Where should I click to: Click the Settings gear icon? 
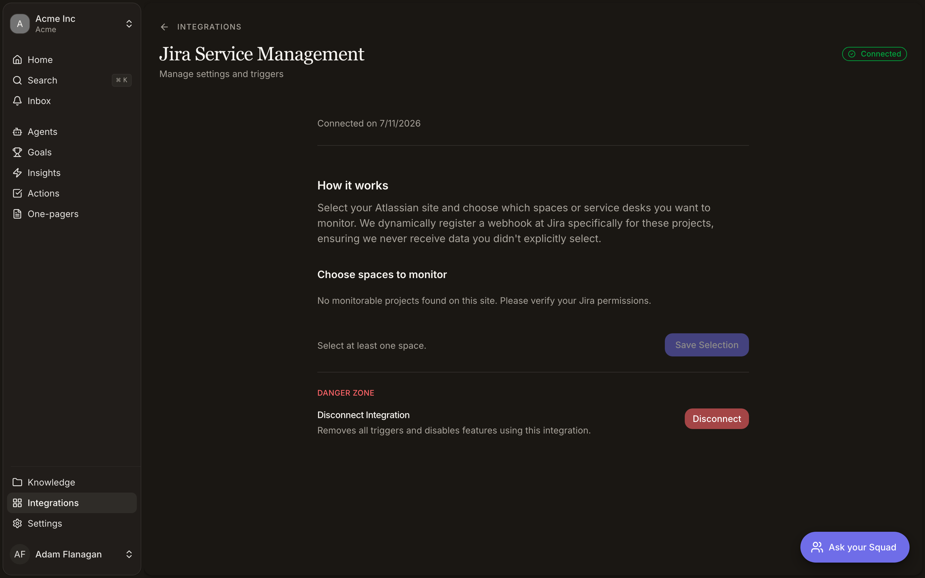pos(17,524)
